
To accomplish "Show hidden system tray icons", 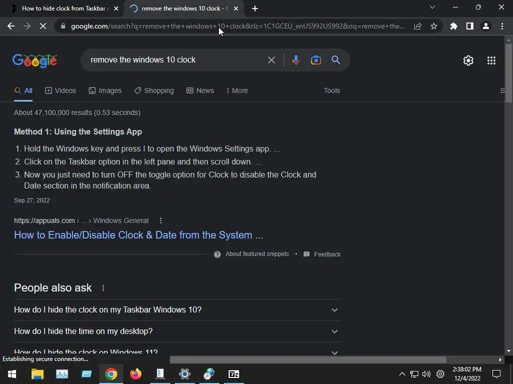I will pyautogui.click(x=402, y=374).
